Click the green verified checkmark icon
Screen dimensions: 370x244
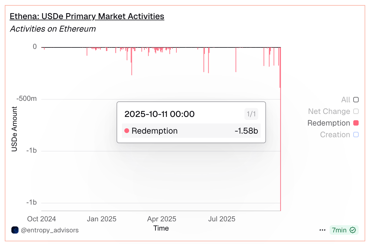(x=353, y=230)
